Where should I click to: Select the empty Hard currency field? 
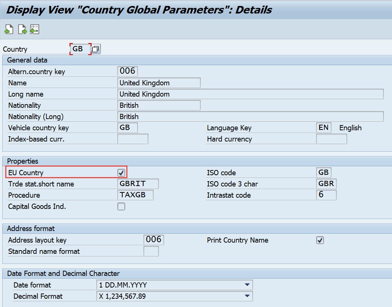(331, 139)
